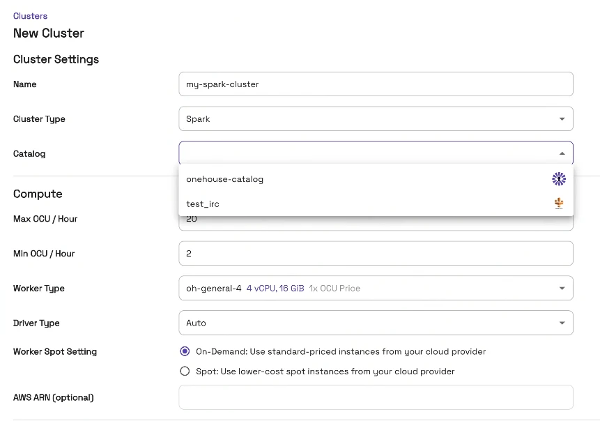The height and width of the screenshot is (421, 600).
Task: Click the 'Worker Spot Setting' label
Action: click(55, 352)
